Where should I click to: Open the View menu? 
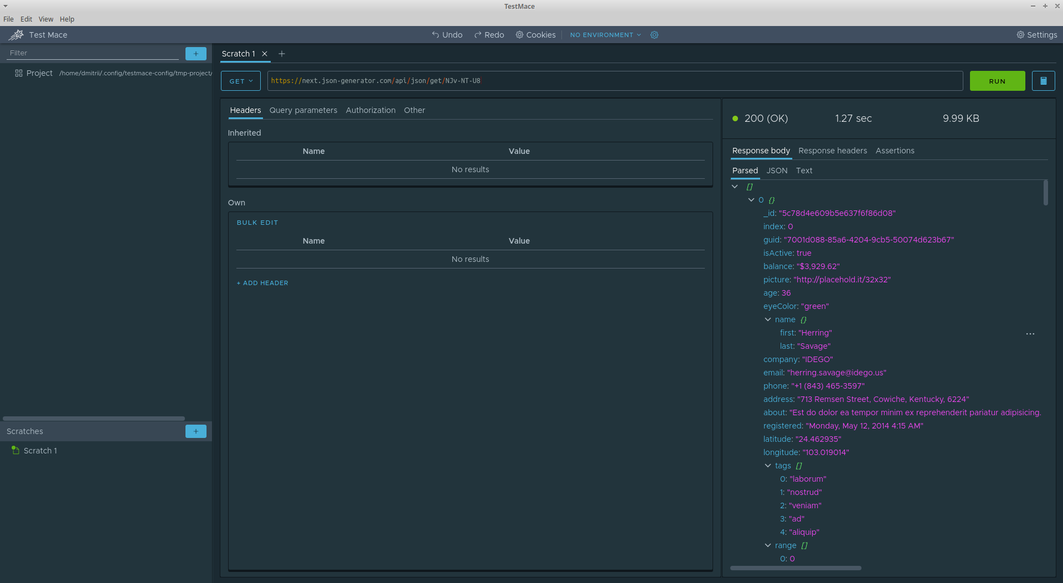pos(46,19)
